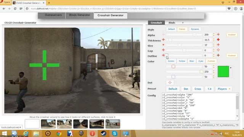
Task: Click the open-gap crosshair icon right of Gap value
Action: [x=218, y=50]
